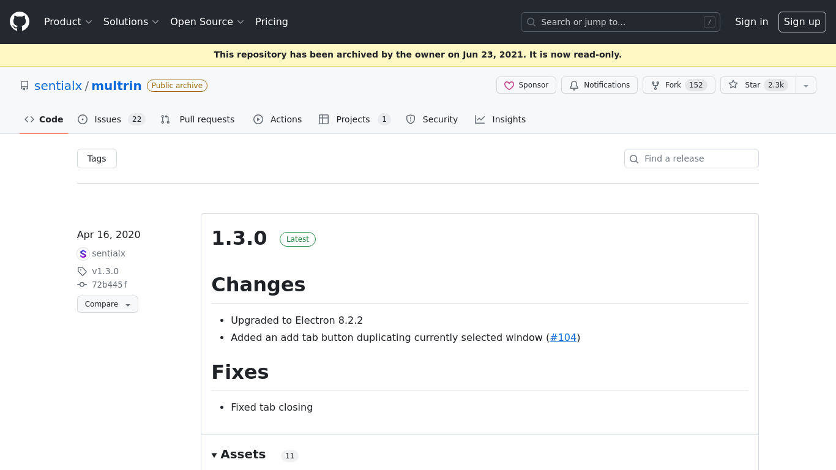Click the Issues count badge 22
This screenshot has height=470, width=836.
coord(137,119)
